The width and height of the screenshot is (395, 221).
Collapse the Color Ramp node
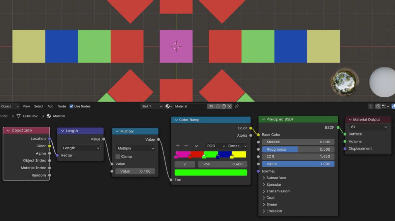click(176, 120)
